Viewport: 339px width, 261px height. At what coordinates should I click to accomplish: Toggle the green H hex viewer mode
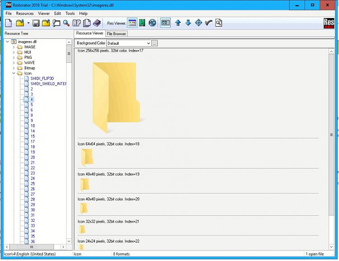coord(142,23)
